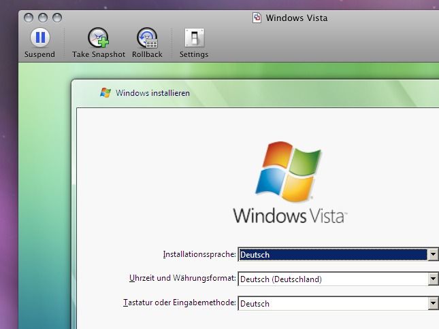Click the 'Windows Vista' window title text

tap(296, 18)
